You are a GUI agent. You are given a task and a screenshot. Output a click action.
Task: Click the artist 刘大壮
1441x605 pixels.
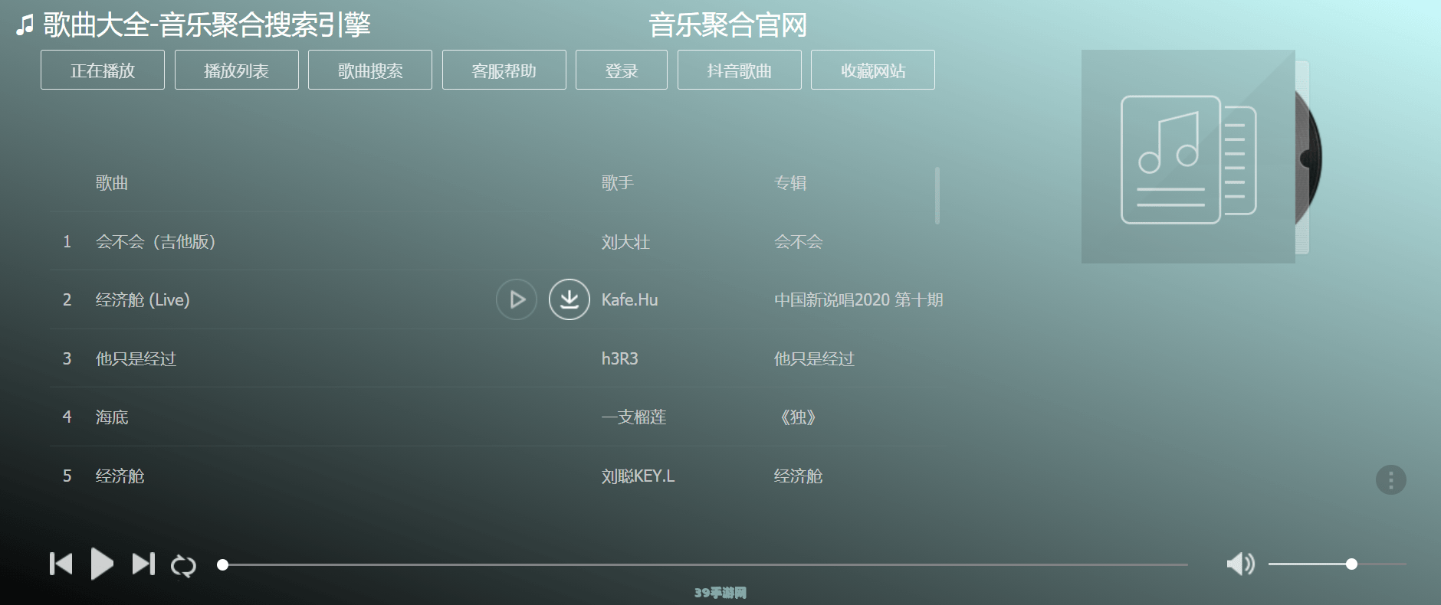coord(625,242)
